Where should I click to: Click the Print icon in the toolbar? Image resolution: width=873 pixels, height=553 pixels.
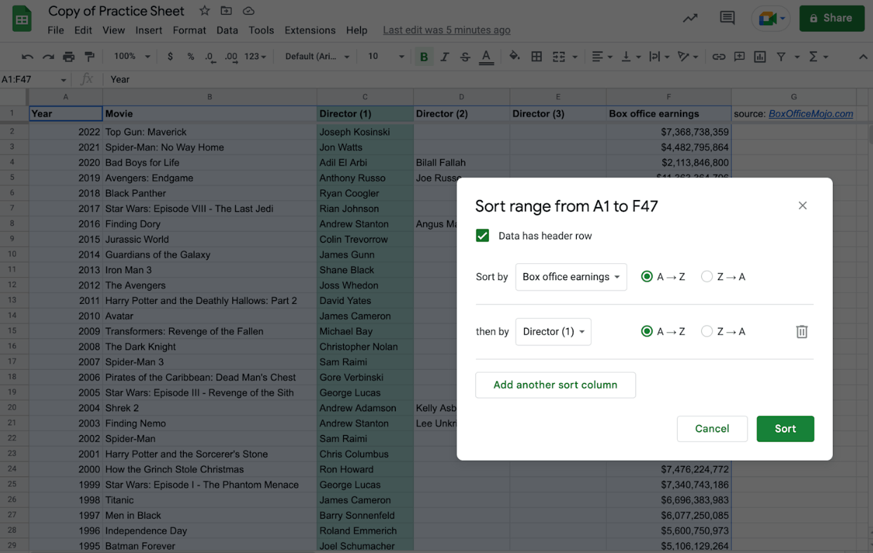(x=68, y=56)
